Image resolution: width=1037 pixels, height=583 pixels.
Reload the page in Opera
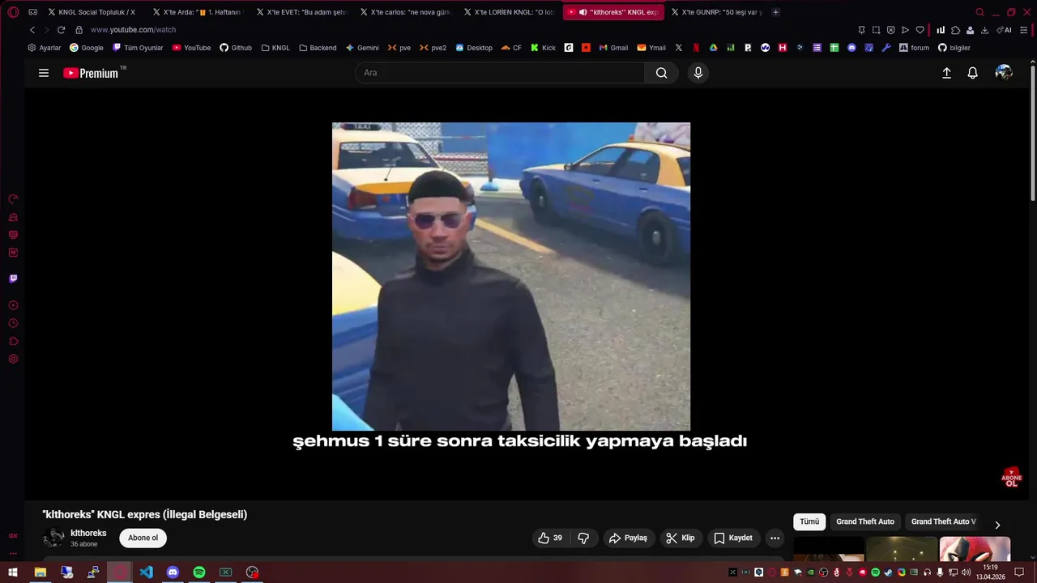click(61, 30)
